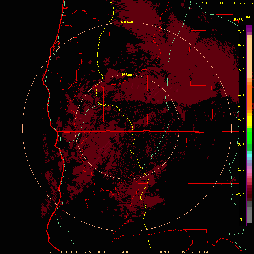Click the purple segment of the color bar
Screen dimensions: 254x254
[249, 28]
